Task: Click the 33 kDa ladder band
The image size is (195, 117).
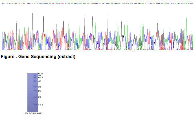Action: tap(35, 87)
